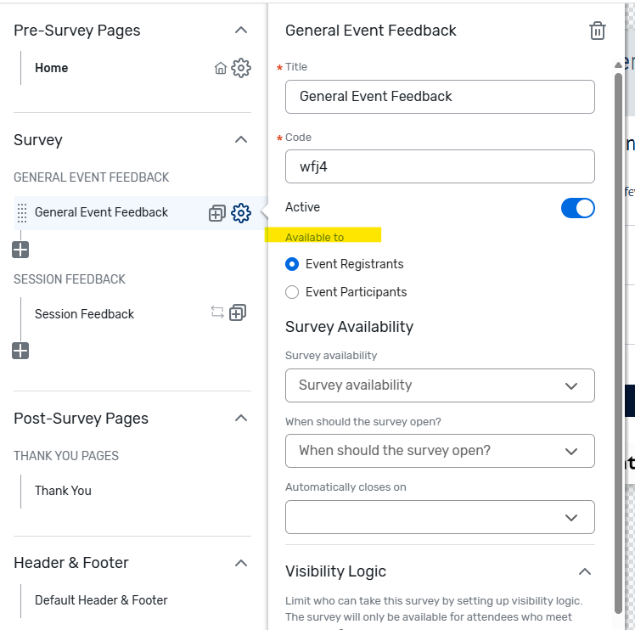Open Survey availability dropdown
This screenshot has width=635, height=630.
click(440, 385)
